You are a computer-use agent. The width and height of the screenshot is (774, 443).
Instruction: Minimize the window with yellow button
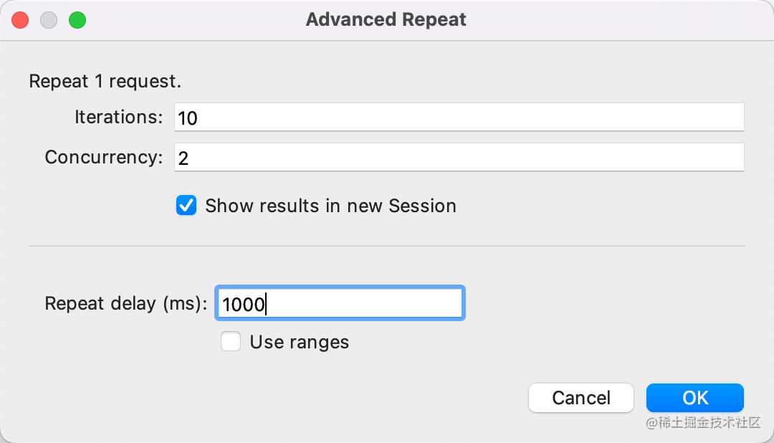click(49, 20)
